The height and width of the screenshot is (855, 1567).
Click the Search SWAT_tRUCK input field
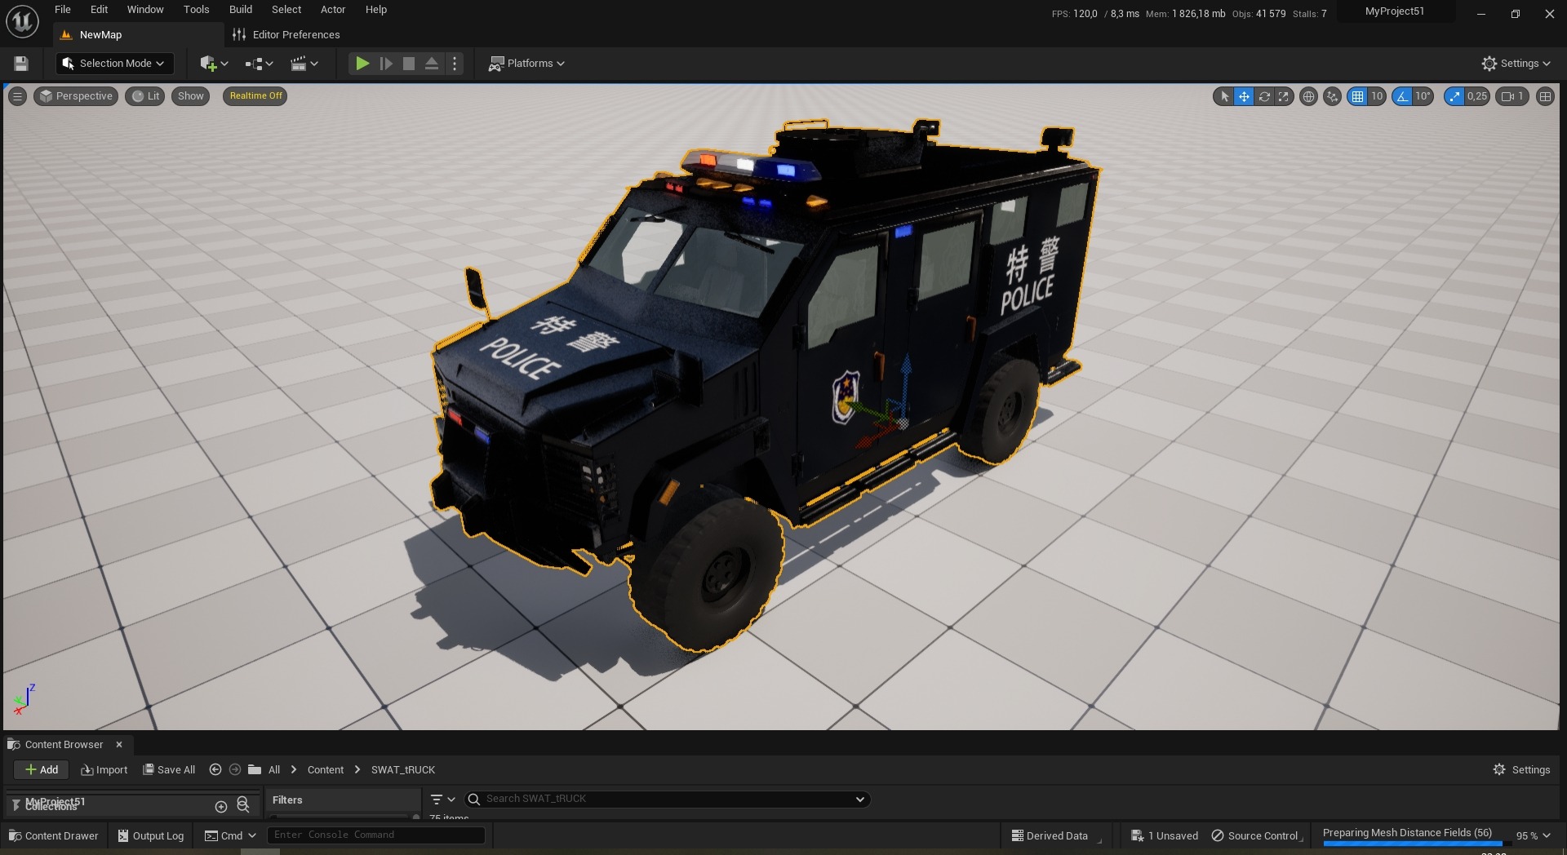pos(667,800)
